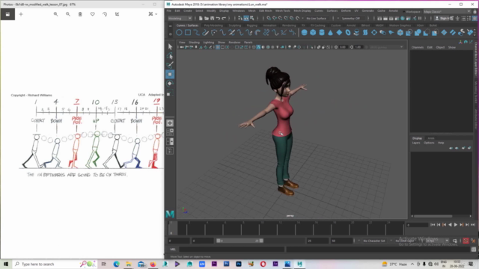Open Microsoft Edge from the taskbar
The width and height of the screenshot is (479, 269).
pyautogui.click(x=117, y=264)
